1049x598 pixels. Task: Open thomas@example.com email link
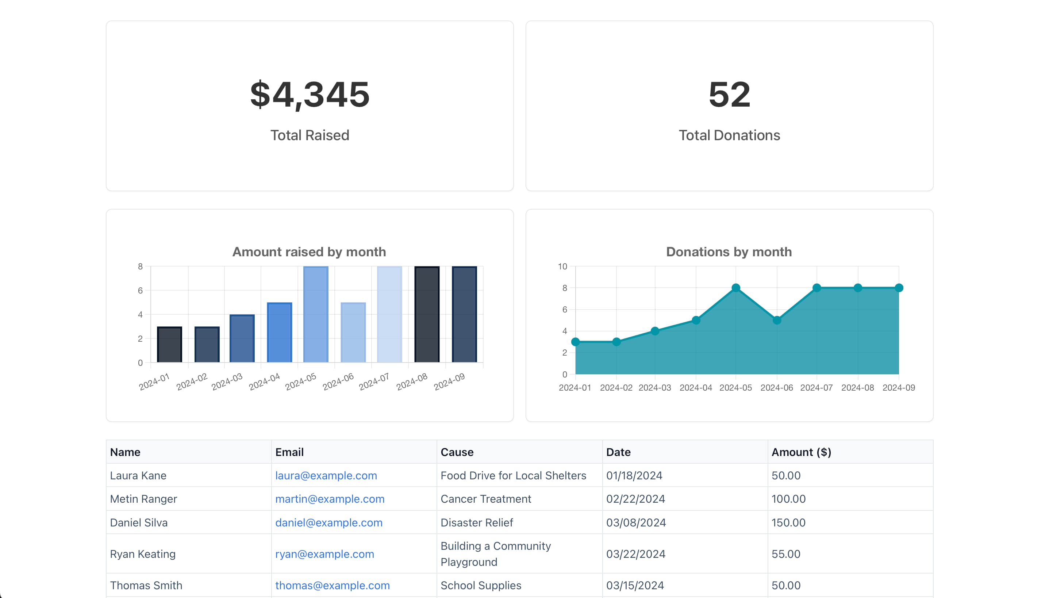(333, 585)
